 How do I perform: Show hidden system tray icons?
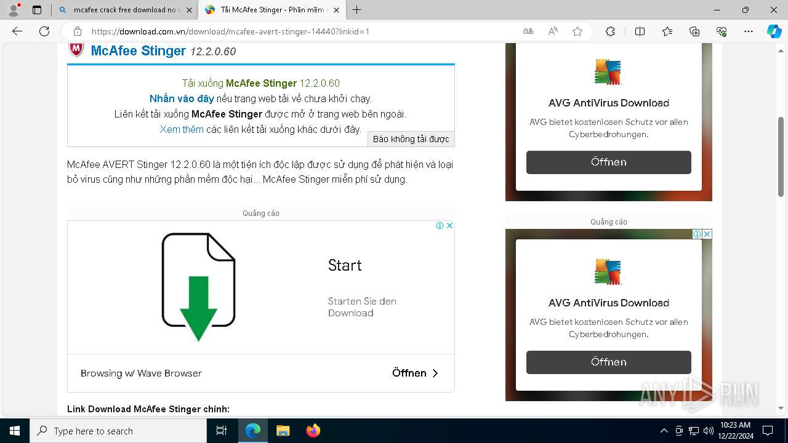click(x=664, y=431)
